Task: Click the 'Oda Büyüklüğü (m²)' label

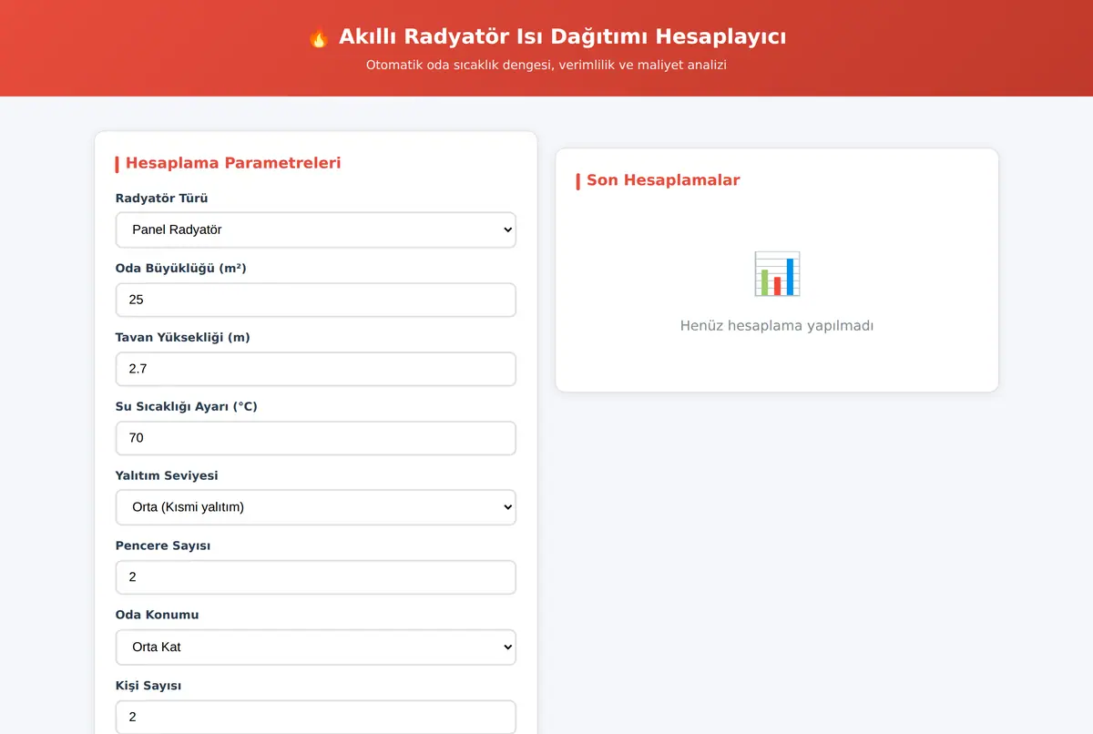Action: tap(181, 268)
